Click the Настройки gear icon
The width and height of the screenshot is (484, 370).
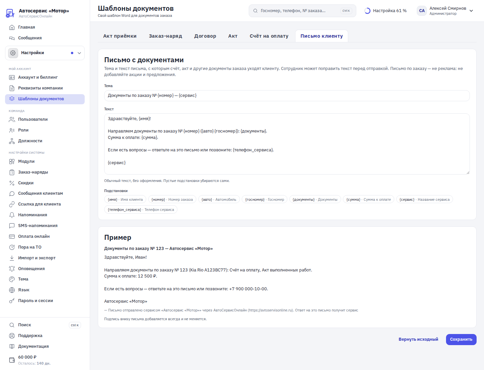click(x=13, y=53)
